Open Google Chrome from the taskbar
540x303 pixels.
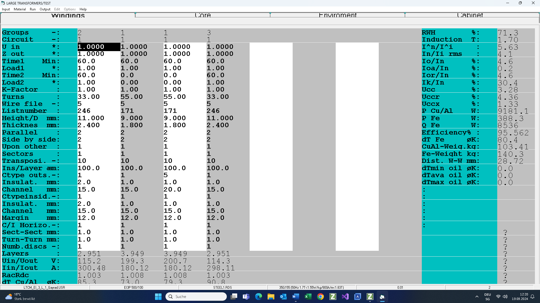coord(321,297)
